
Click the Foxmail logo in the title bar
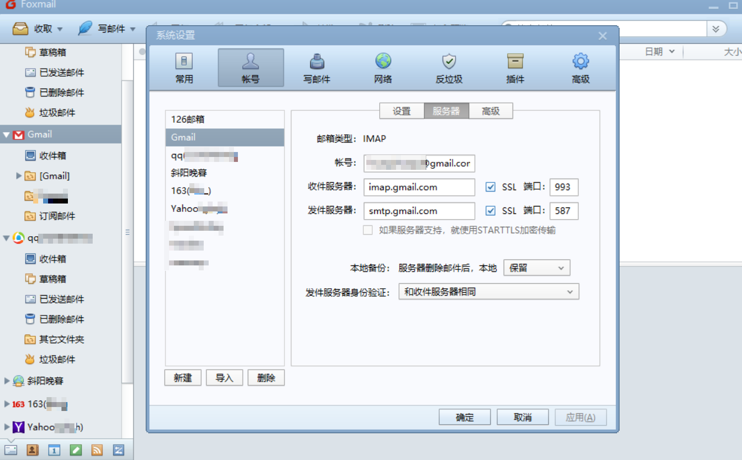(10, 4)
